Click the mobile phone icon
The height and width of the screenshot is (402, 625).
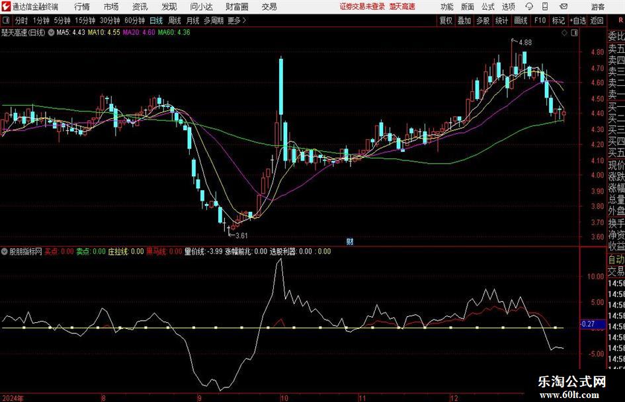coord(545,7)
